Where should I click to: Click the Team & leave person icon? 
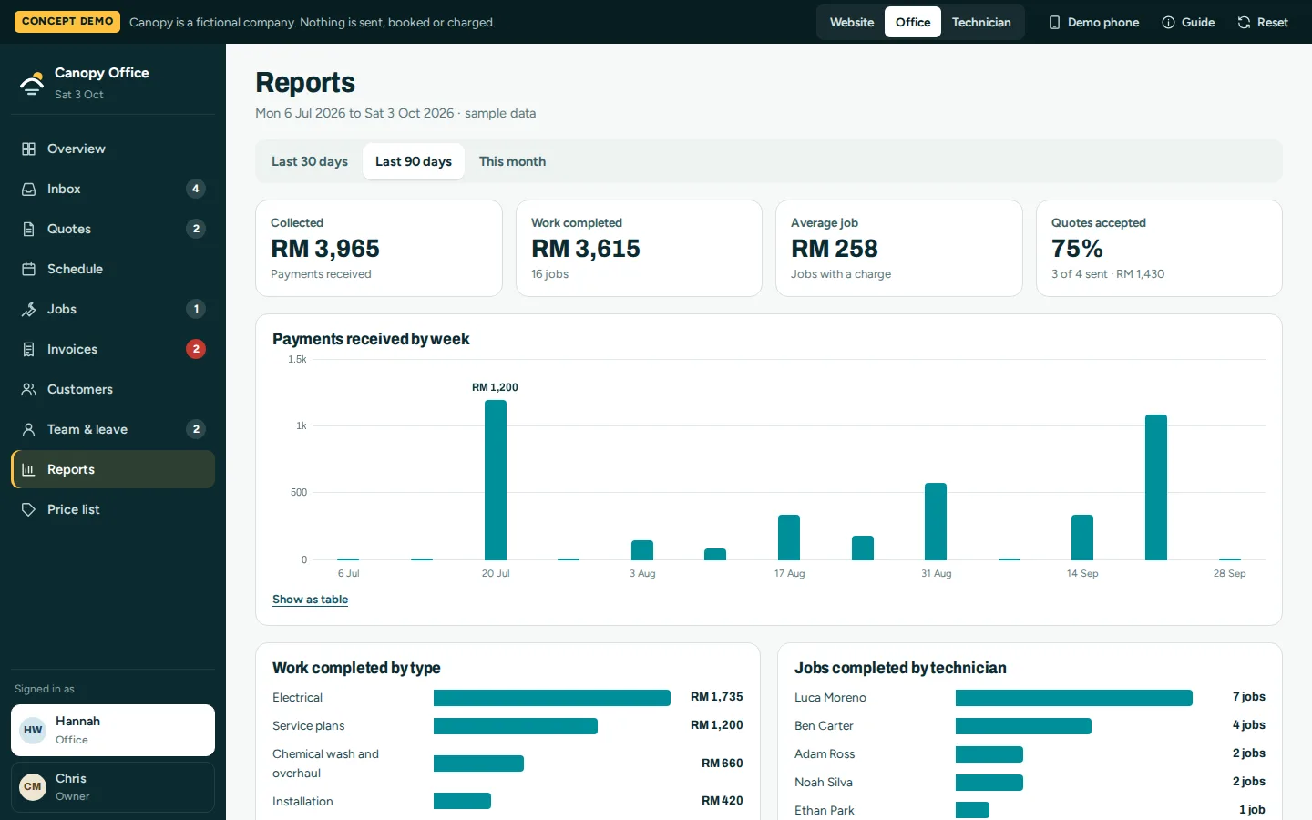29,429
